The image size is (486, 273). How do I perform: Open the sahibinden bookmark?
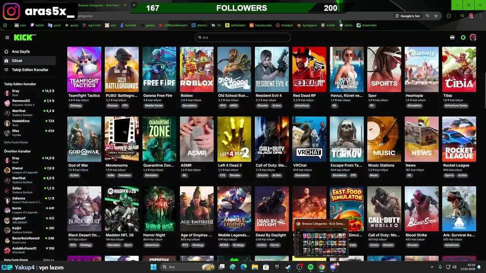tap(235, 25)
